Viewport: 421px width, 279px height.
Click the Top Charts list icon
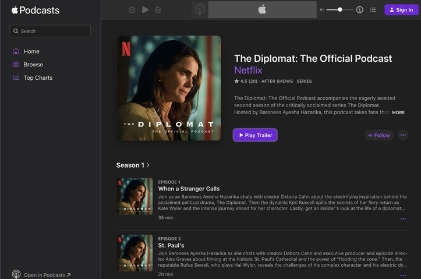click(16, 77)
